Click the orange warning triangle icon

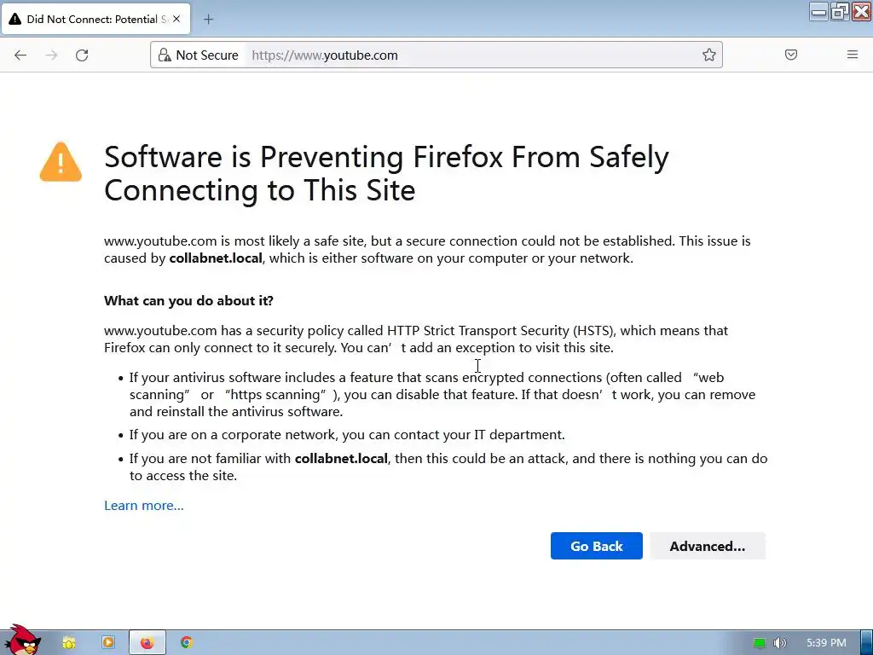pyautogui.click(x=61, y=162)
